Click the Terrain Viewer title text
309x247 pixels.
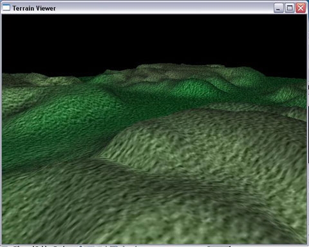coord(34,8)
